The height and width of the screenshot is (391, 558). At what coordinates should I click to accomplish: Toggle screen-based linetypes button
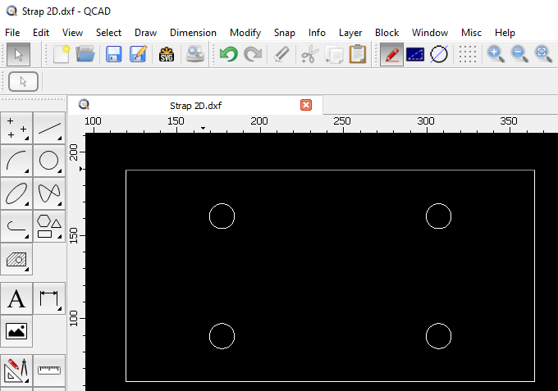415,55
